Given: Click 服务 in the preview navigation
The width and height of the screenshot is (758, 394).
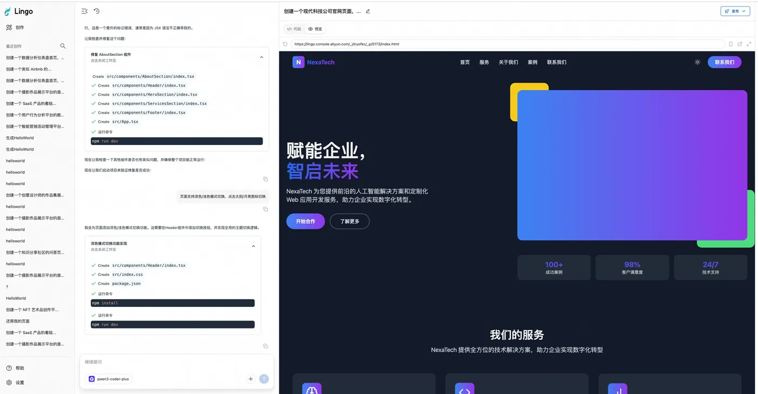Looking at the screenshot, I should click(484, 62).
